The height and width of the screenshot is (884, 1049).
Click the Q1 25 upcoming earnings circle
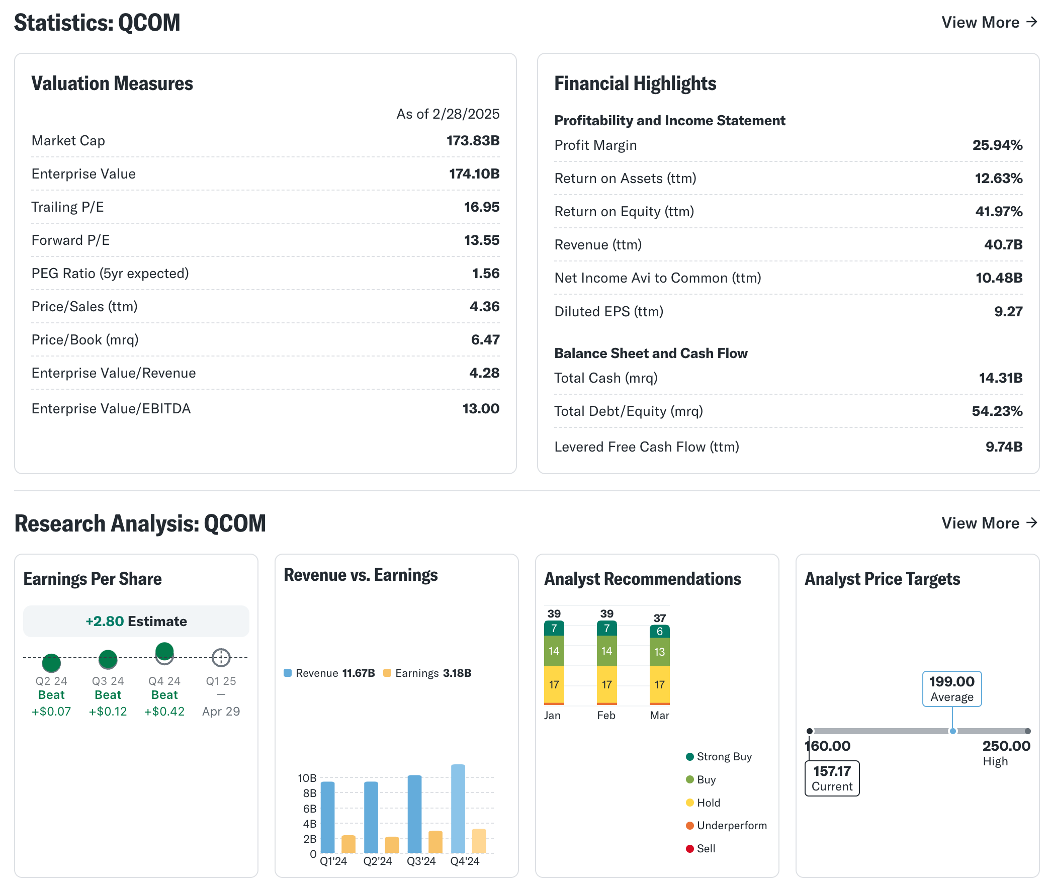221,657
